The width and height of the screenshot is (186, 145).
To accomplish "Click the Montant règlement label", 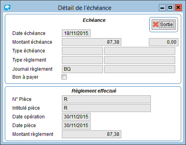I will pyautogui.click(x=33, y=134).
